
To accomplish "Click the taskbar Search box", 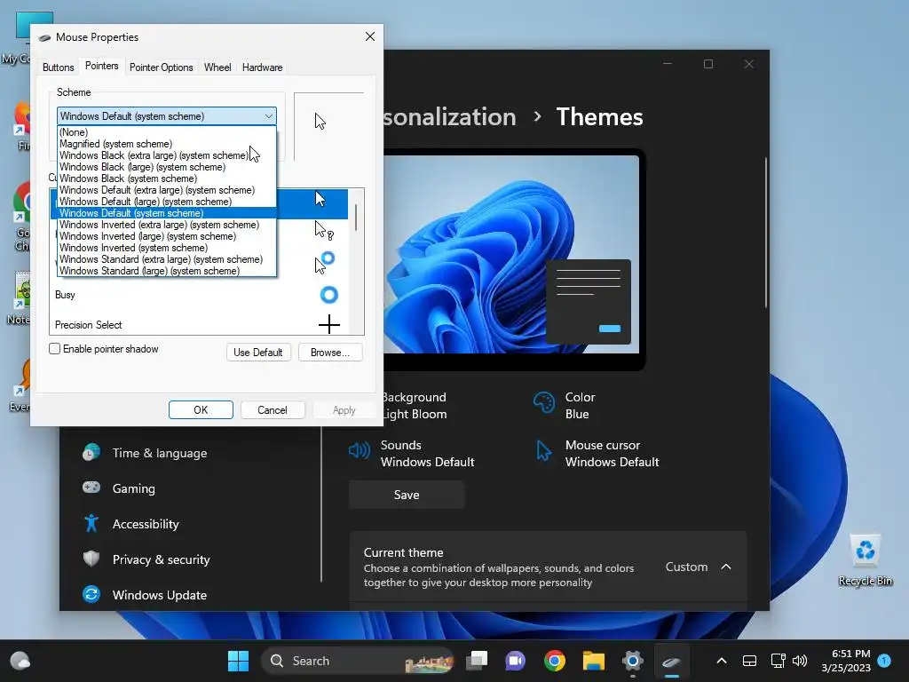I will 357,661.
